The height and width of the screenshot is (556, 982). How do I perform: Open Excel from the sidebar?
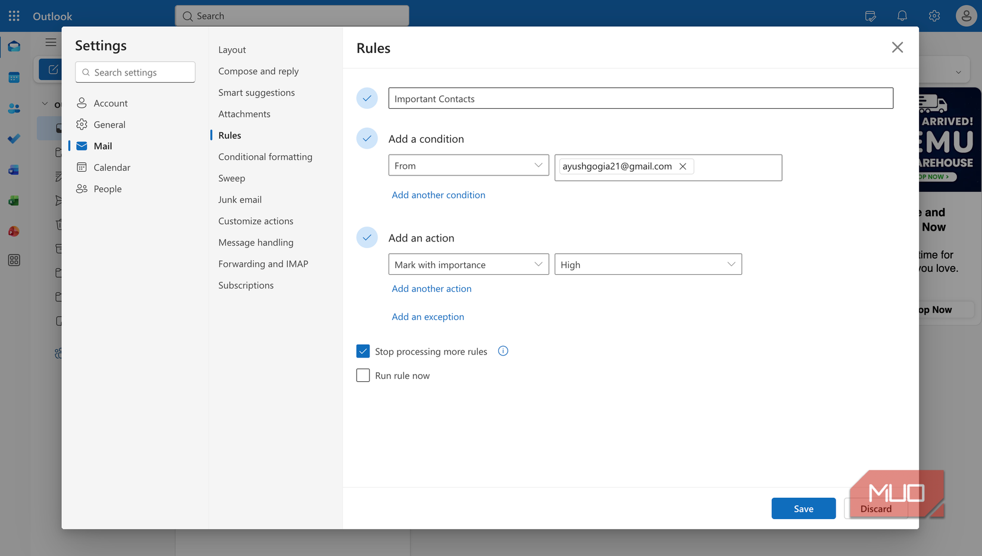[14, 200]
